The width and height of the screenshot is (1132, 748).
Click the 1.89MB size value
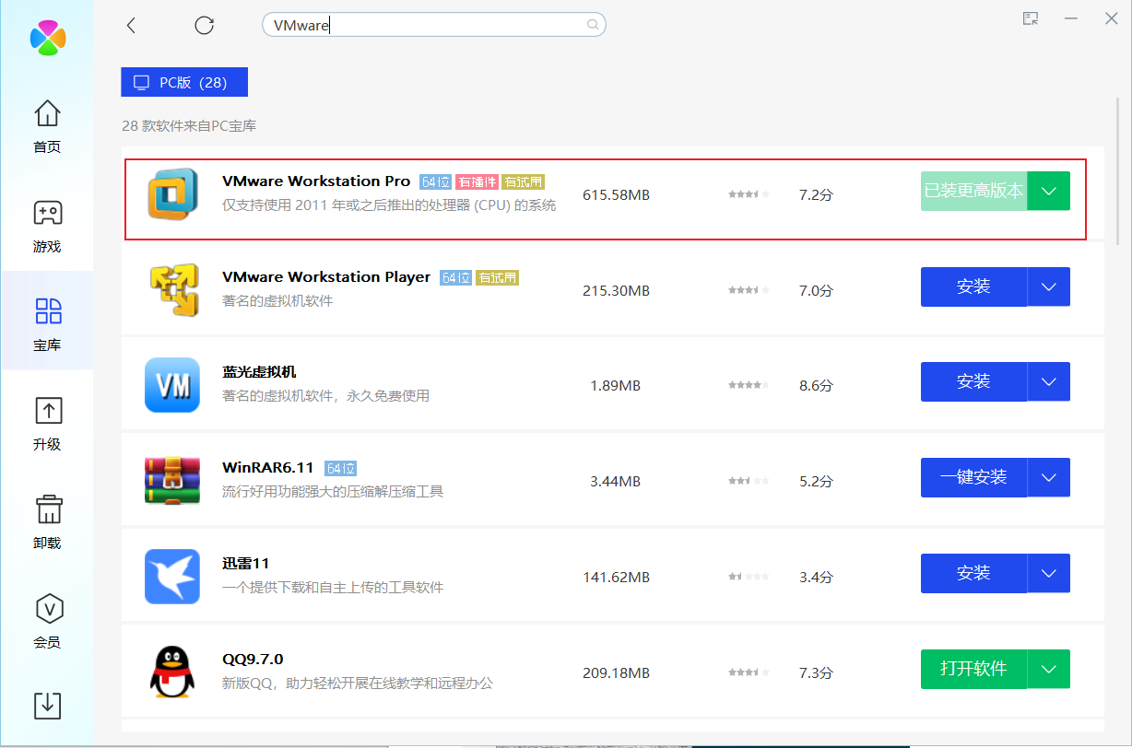pos(616,385)
